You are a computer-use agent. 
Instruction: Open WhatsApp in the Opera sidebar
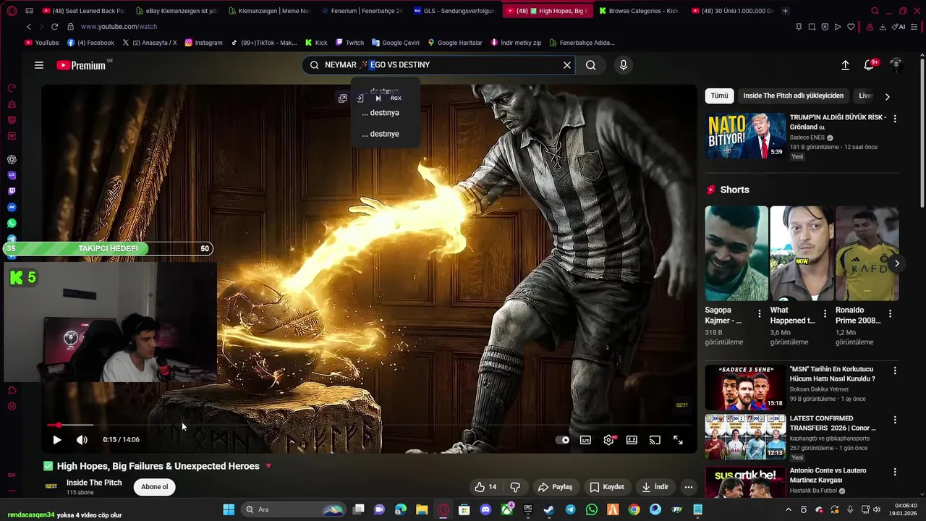click(12, 224)
